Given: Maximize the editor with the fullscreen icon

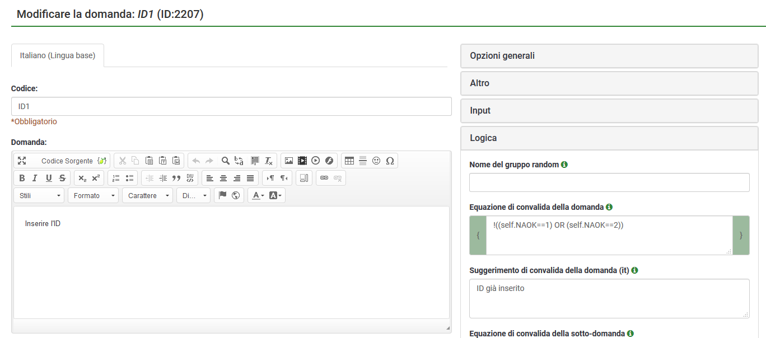Looking at the screenshot, I should (22, 161).
